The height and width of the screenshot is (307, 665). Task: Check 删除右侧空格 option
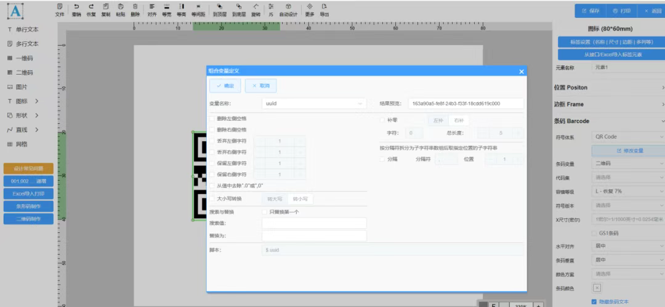(212, 130)
